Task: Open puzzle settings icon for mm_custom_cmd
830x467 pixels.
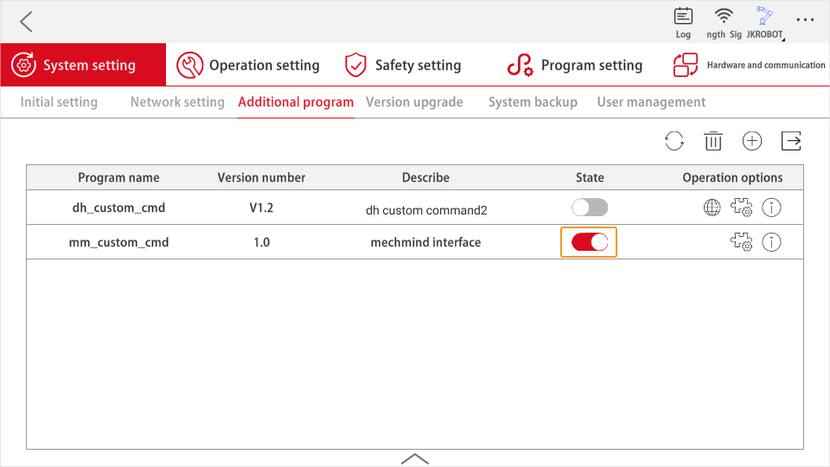Action: click(742, 242)
